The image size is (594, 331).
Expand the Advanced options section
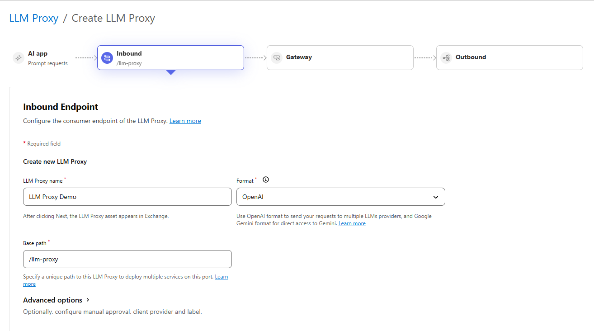tap(56, 300)
